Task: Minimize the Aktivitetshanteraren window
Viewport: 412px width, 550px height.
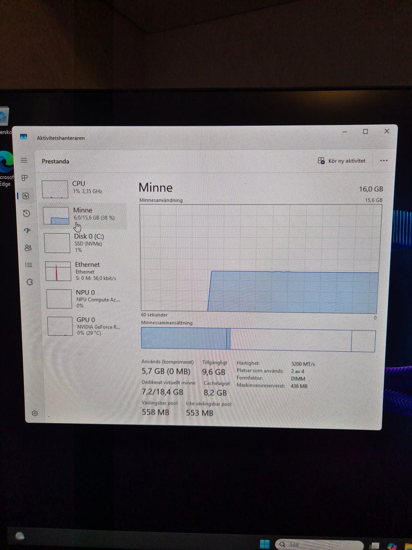Action: (x=345, y=131)
